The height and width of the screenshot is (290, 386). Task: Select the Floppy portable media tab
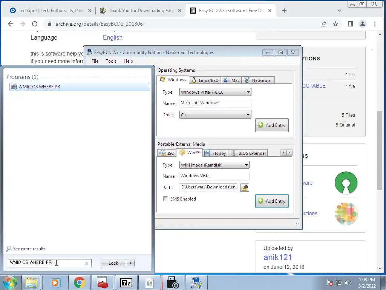[215, 153]
